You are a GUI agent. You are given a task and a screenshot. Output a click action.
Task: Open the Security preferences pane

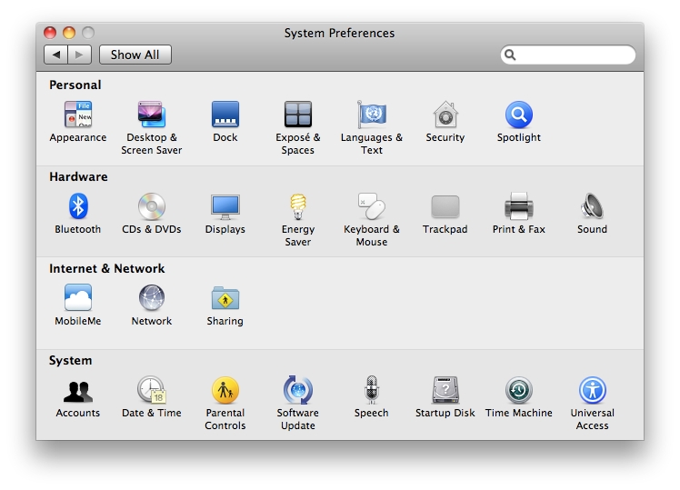tap(445, 115)
